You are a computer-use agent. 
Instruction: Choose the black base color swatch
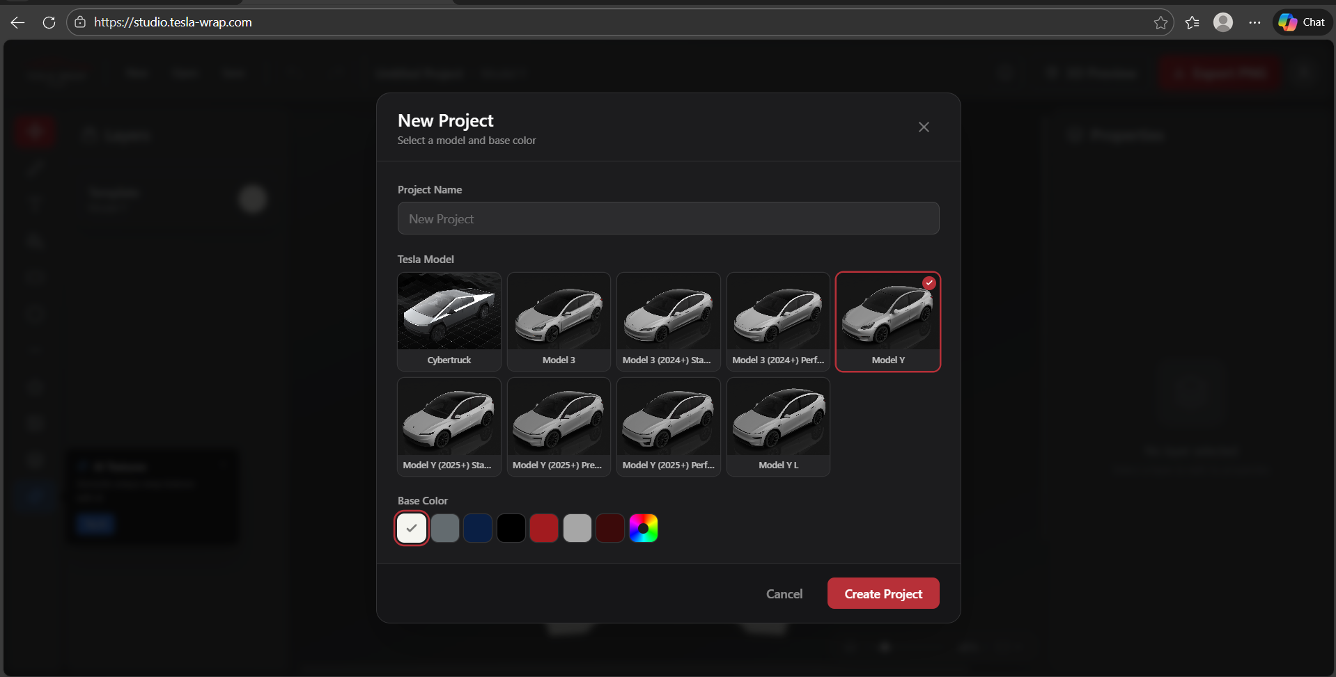[511, 528]
